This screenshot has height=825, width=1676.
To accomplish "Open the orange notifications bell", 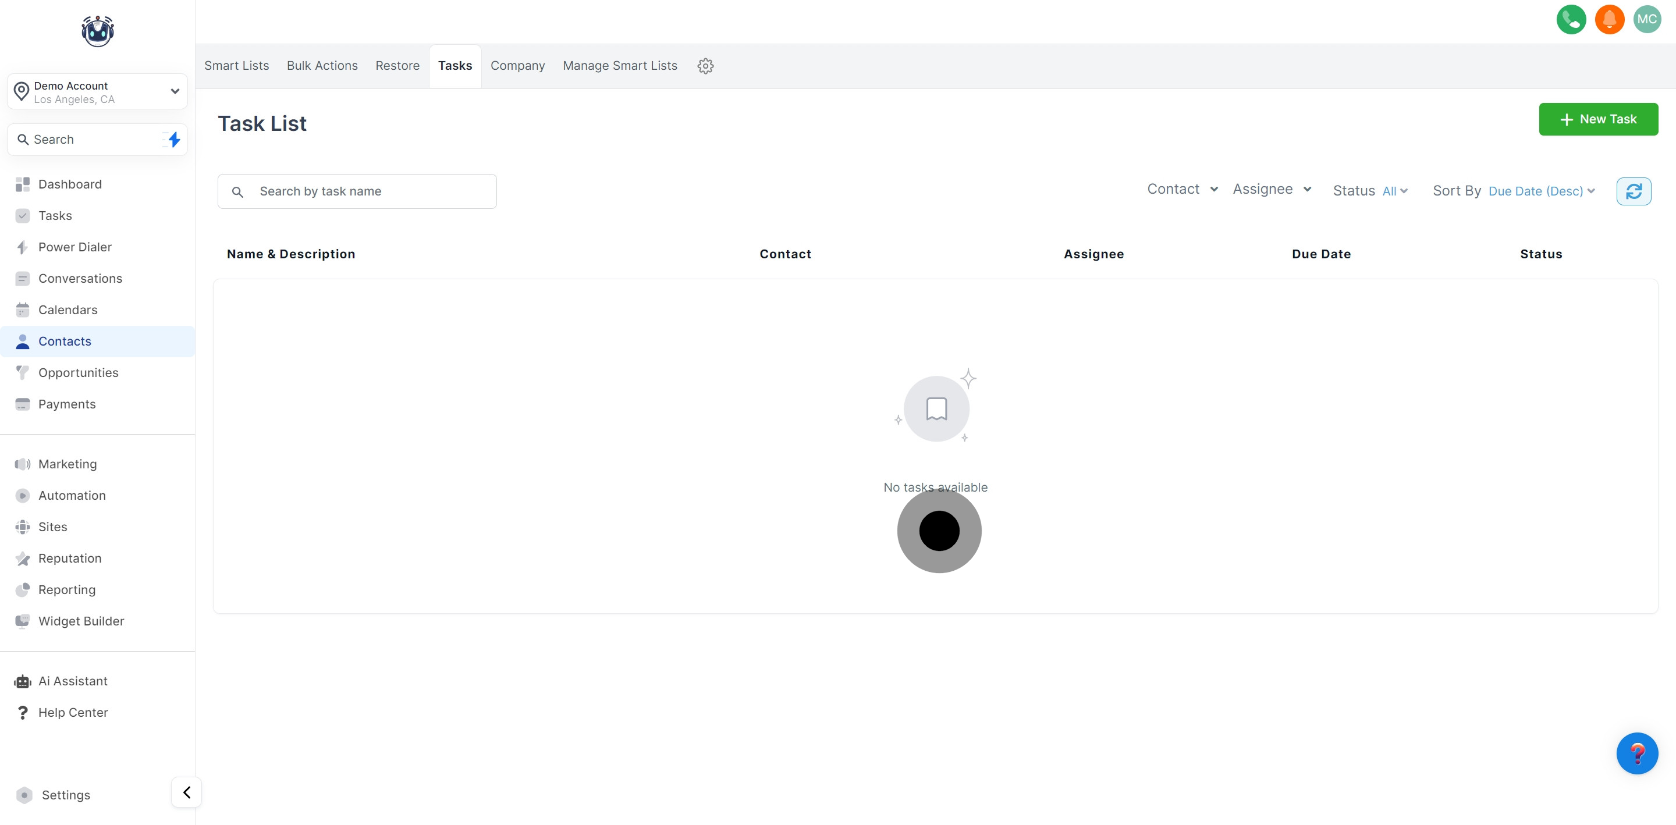I will tap(1609, 20).
